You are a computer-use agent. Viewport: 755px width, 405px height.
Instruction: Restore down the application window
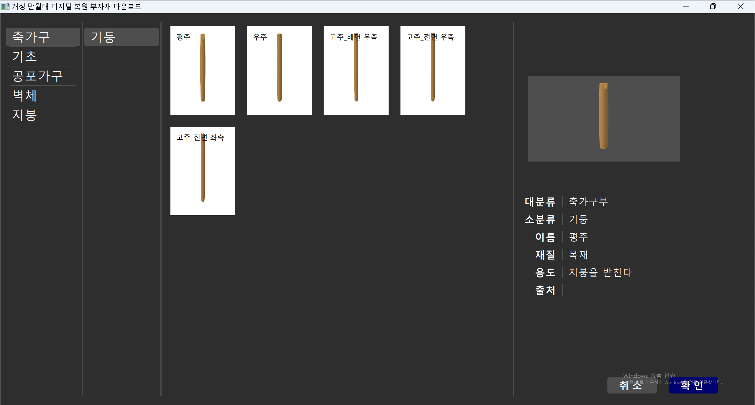[x=713, y=6]
